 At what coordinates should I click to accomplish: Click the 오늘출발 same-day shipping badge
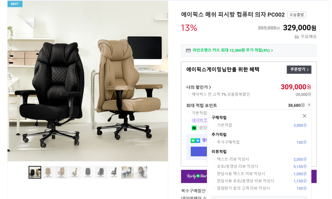click(296, 15)
